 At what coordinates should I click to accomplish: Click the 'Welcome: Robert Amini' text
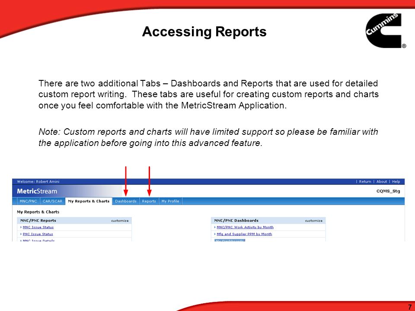[x=38, y=182]
